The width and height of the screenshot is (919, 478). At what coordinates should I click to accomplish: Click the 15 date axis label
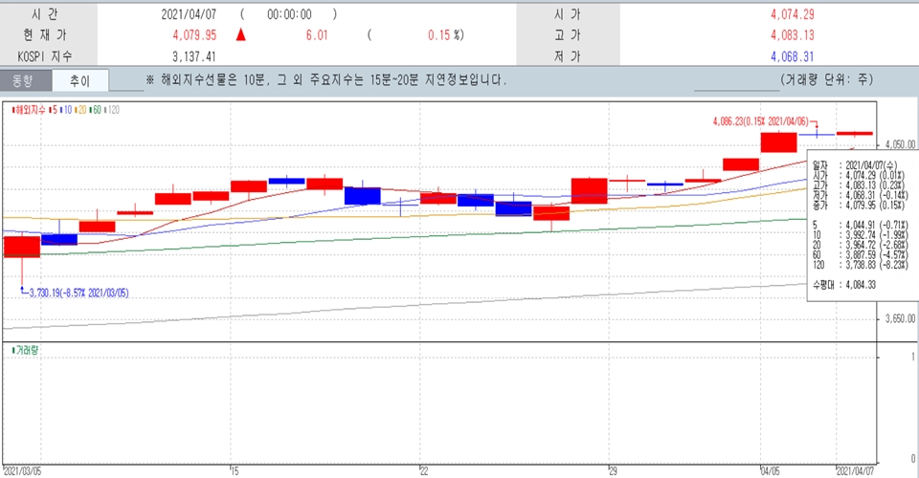235,471
